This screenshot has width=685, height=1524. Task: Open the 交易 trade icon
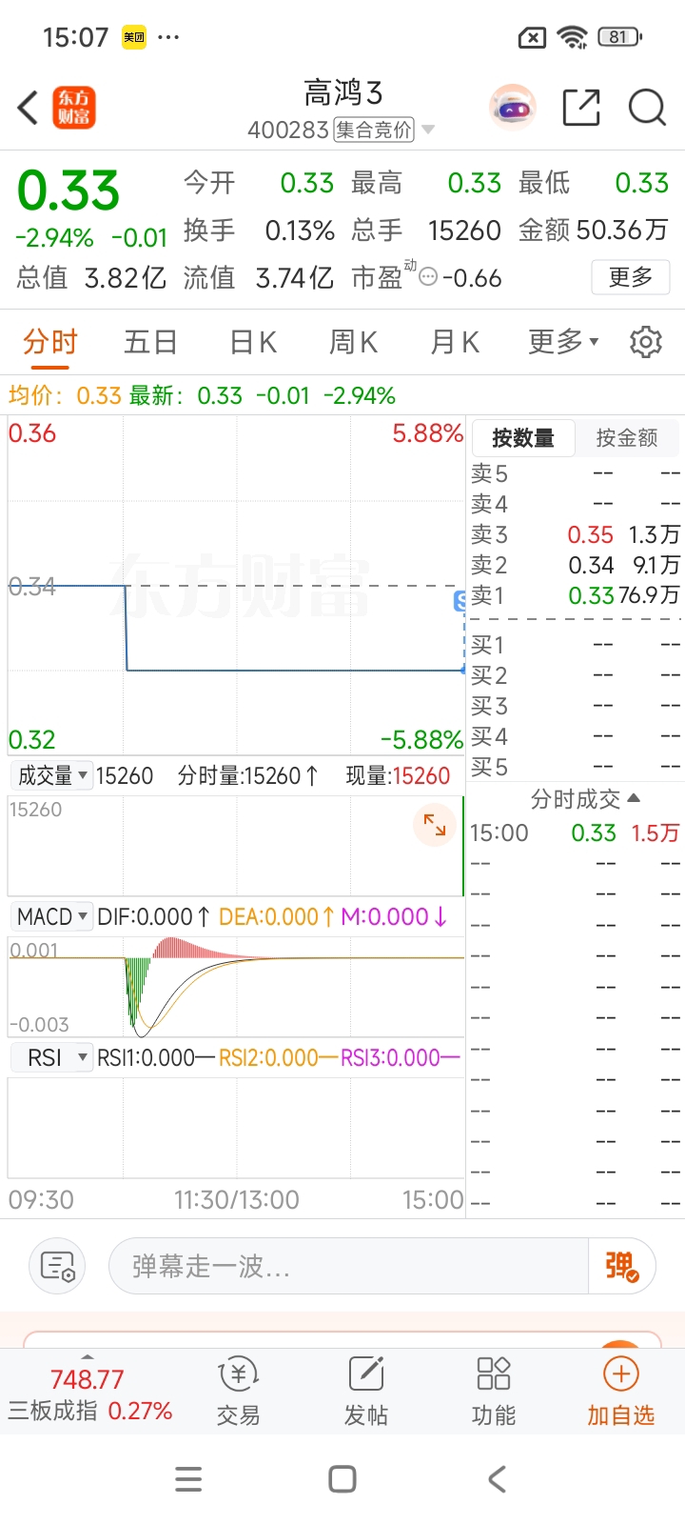[x=238, y=1391]
